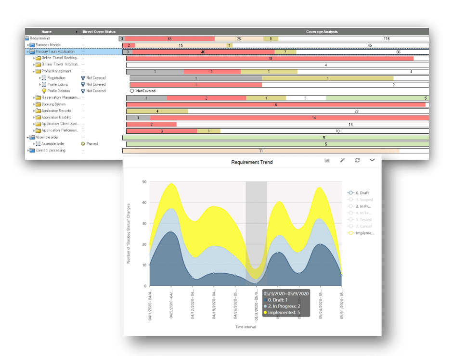This screenshot has width=453, height=356.
Task: Collapse Requirement Trend panel with chevron
Action: pyautogui.click(x=372, y=160)
